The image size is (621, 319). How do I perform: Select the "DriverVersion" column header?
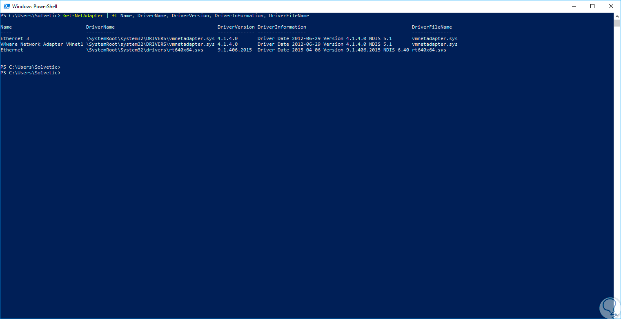coord(236,27)
